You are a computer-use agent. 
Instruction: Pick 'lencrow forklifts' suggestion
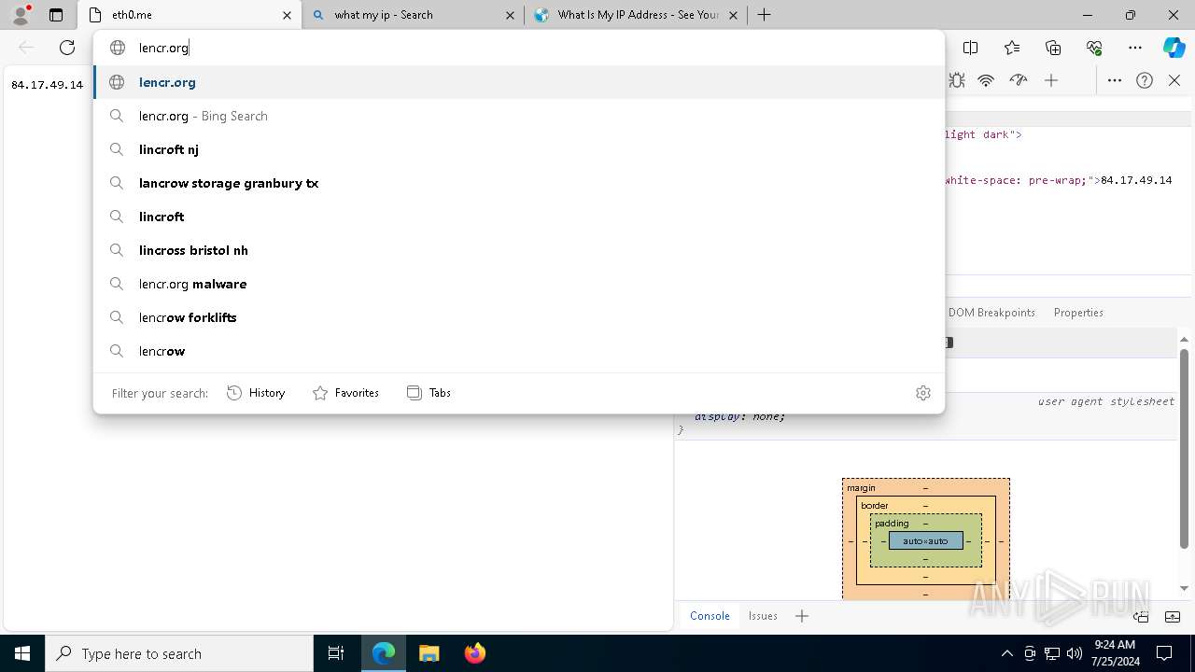[519, 317]
